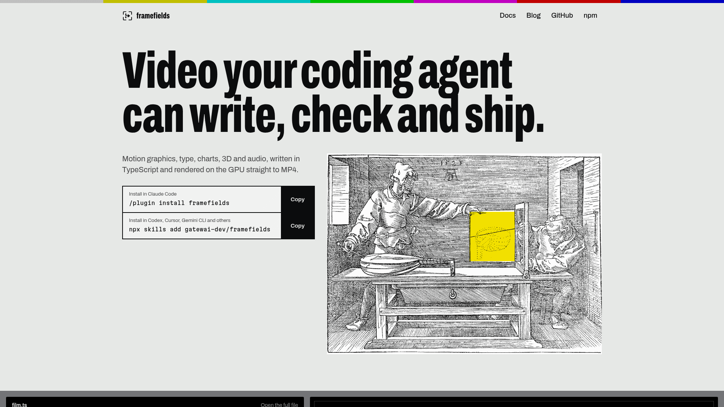Visit the GitHub repository link
The height and width of the screenshot is (407, 724).
coord(562,15)
